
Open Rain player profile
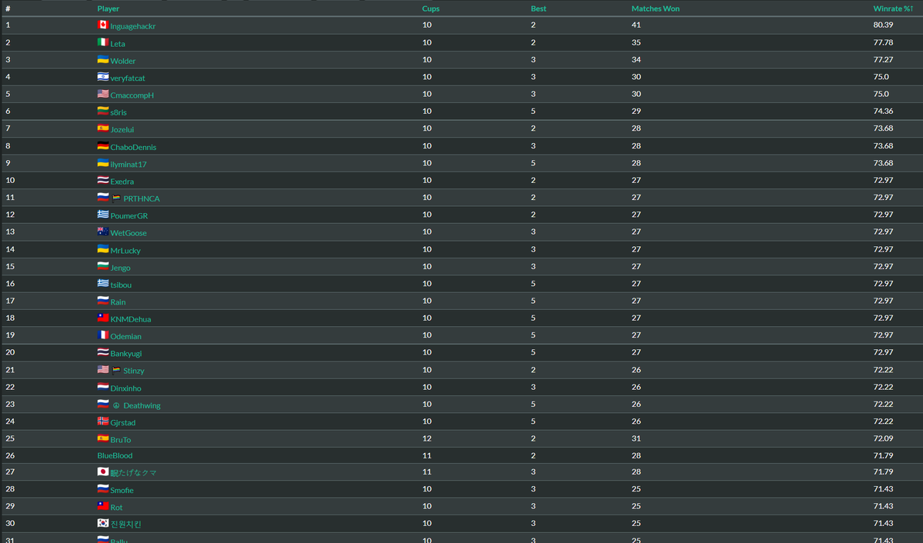[118, 302]
